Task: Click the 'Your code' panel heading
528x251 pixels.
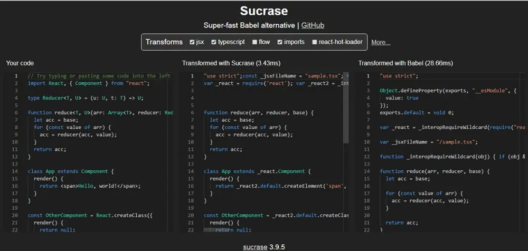Action: click(20, 63)
